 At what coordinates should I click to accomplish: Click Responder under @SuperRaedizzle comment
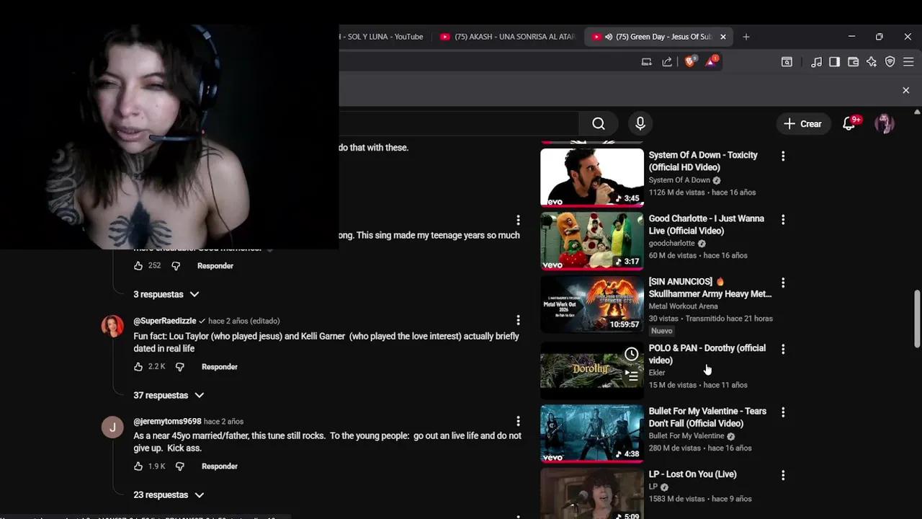pos(220,367)
